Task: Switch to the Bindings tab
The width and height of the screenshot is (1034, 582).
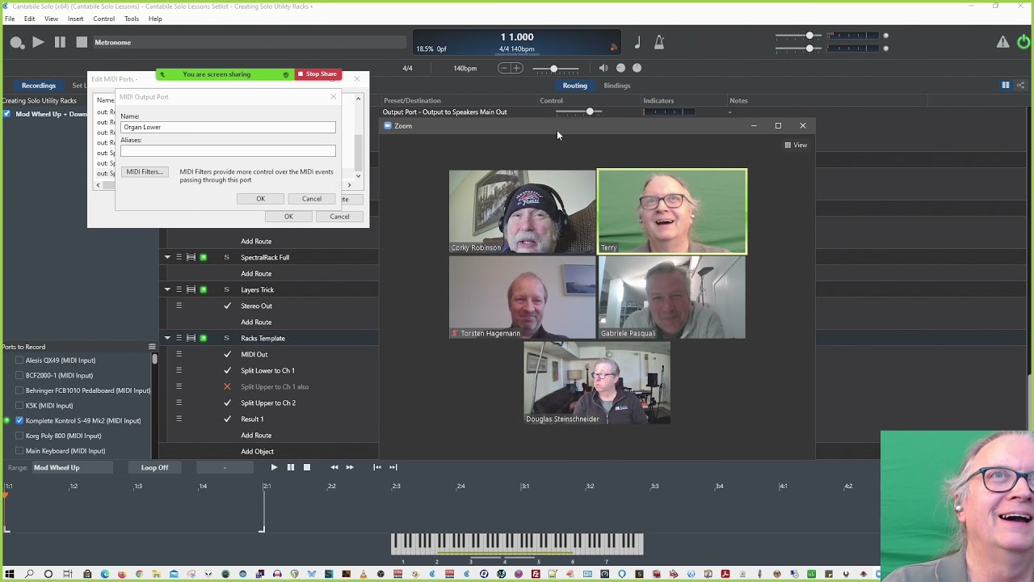Action: point(617,86)
